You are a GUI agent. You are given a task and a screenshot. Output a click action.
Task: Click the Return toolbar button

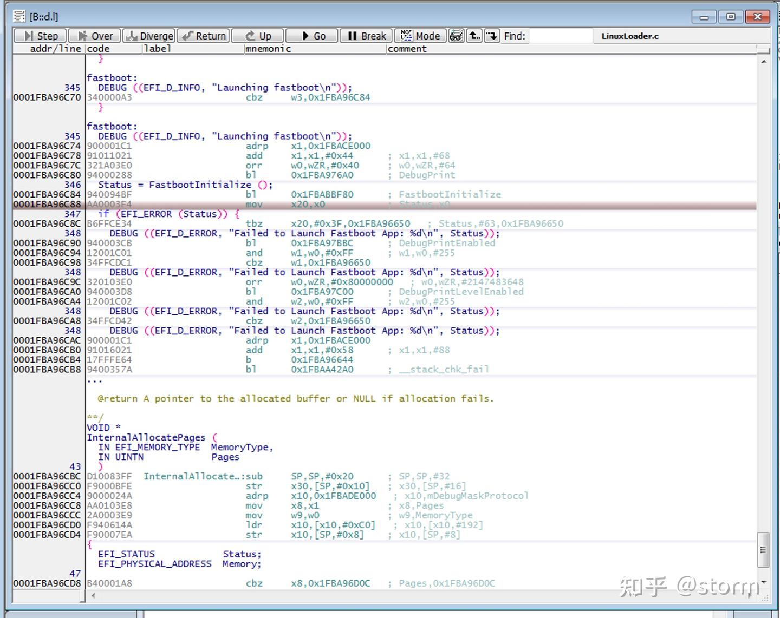[x=204, y=36]
